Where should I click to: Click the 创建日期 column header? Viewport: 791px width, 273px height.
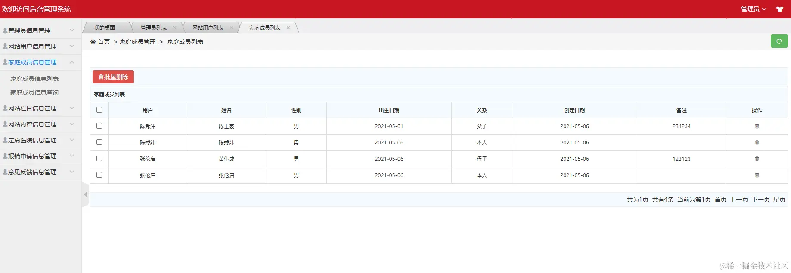point(574,110)
